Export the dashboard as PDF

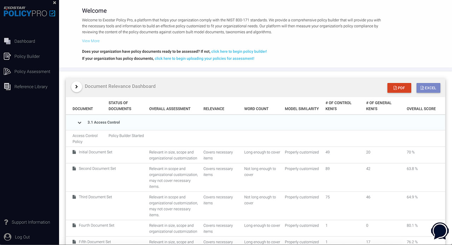[399, 88]
